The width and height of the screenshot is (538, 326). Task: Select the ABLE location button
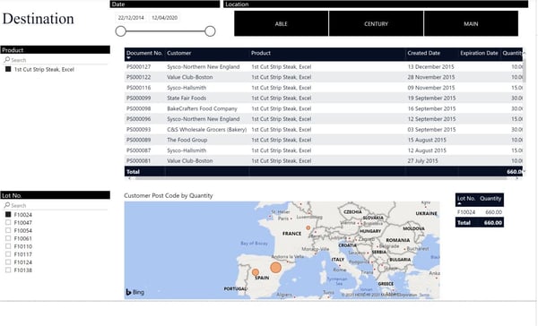[x=281, y=23]
